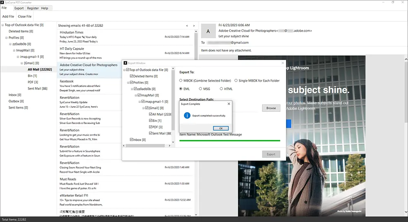
Task: Collapse Profiles node in Export Window tree
Action: click(x=128, y=83)
